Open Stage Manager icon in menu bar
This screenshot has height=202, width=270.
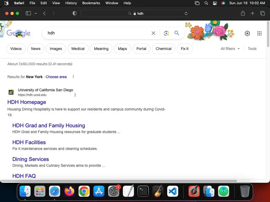tap(197, 3)
